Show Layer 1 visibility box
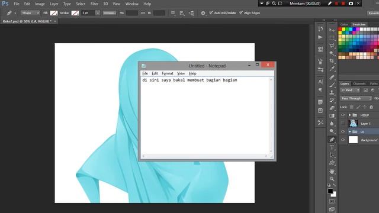Viewport: 379px width, 213px height. (x=343, y=124)
